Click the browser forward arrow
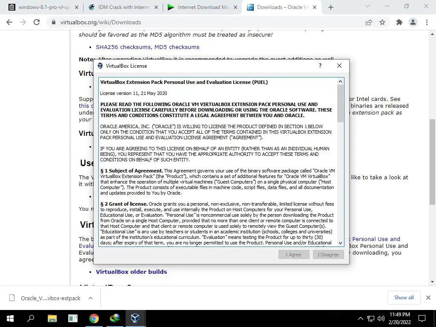Image resolution: width=436 pixels, height=327 pixels. (23, 22)
